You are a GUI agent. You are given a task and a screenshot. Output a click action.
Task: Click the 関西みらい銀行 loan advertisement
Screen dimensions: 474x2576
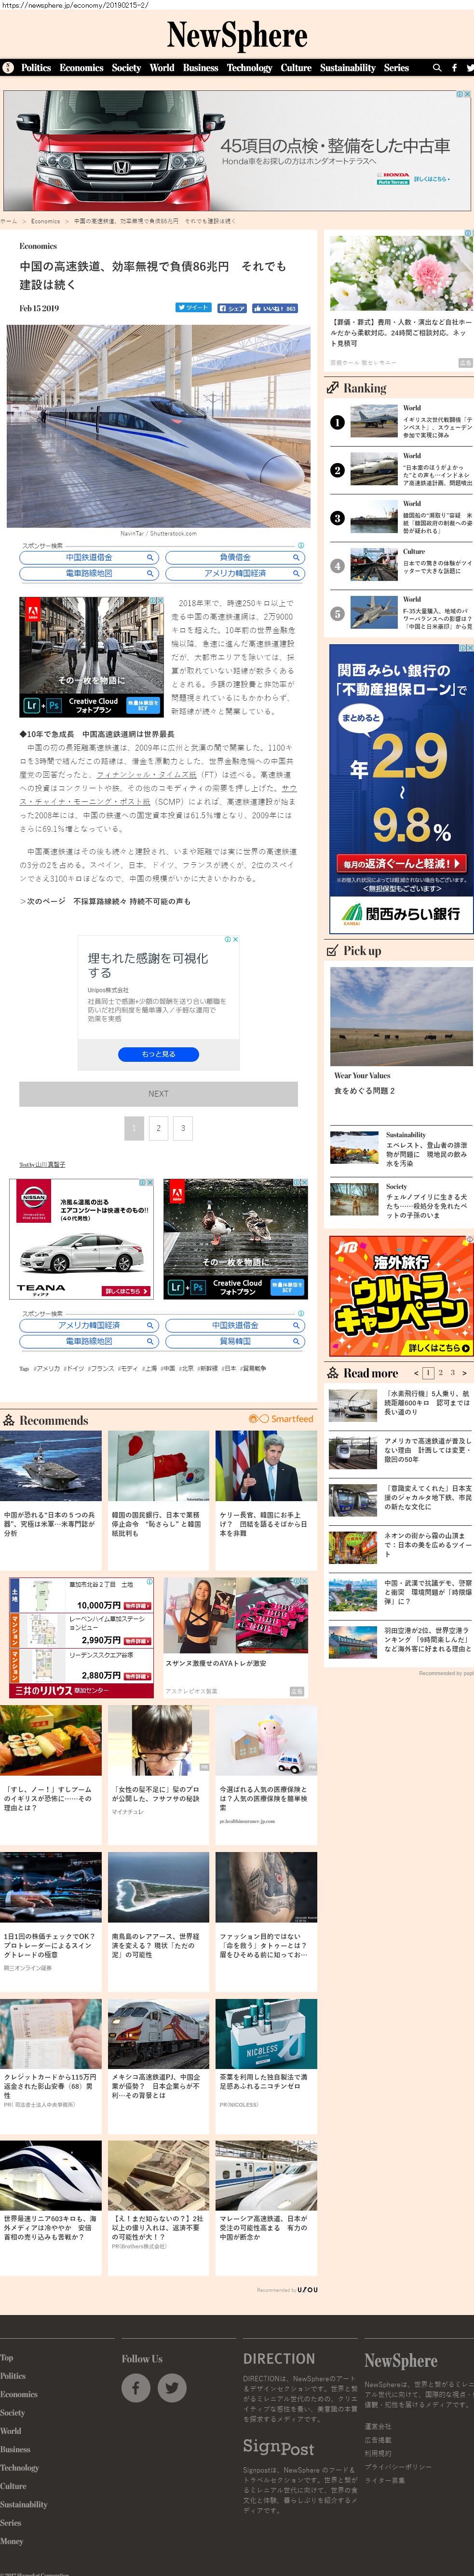(401, 789)
